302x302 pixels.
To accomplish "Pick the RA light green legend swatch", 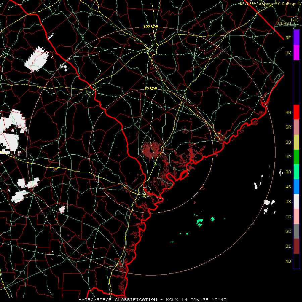I will click(296, 172).
